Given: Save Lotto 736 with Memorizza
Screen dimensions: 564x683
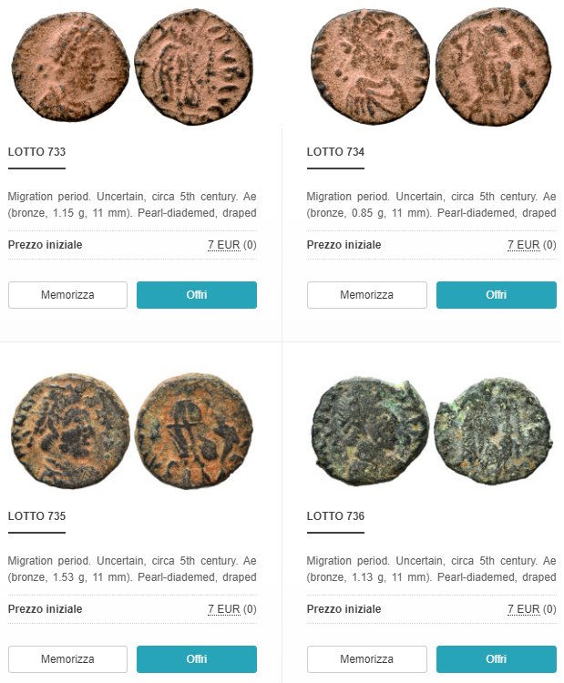Looking at the screenshot, I should pyautogui.click(x=367, y=659).
